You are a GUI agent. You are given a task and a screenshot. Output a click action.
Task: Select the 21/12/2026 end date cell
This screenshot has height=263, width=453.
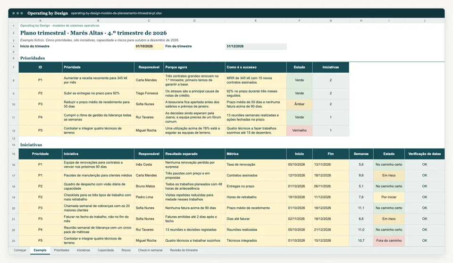pos(331,230)
